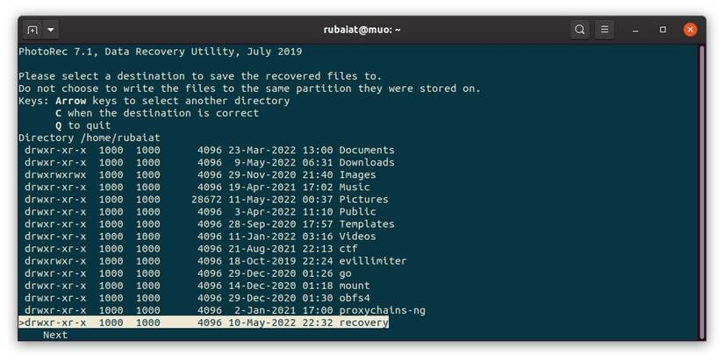The image size is (724, 361).
Task: Maximize the terminal window
Action: [663, 30]
